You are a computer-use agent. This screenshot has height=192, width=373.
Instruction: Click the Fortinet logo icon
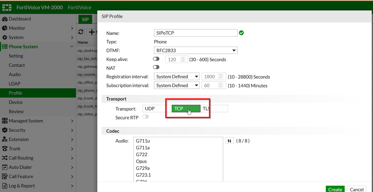click(x=7, y=7)
